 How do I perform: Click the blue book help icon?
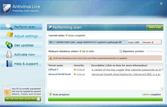click(x=9, y=63)
